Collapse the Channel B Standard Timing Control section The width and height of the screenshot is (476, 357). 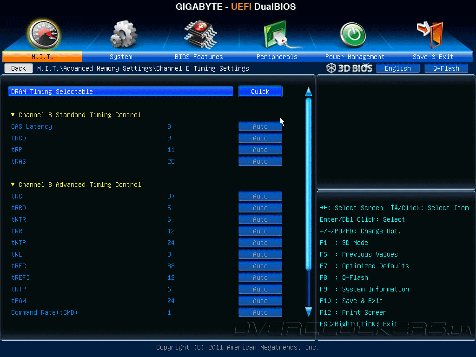click(x=13, y=115)
